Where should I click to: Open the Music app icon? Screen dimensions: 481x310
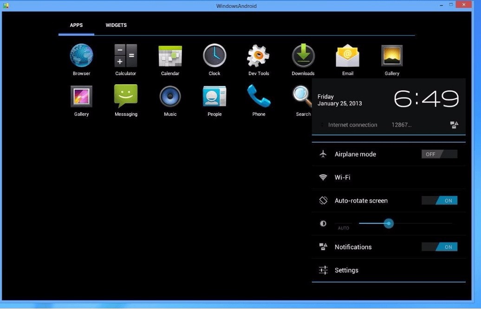(x=170, y=96)
